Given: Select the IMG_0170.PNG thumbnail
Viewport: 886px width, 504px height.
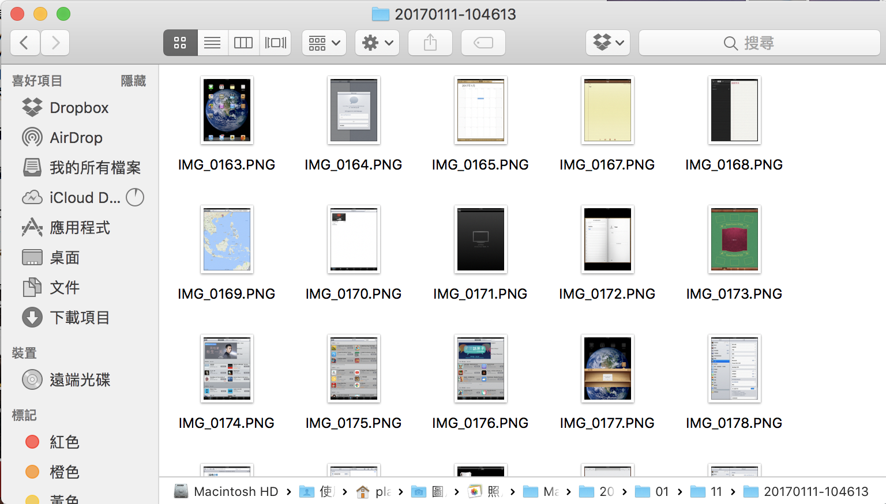Looking at the screenshot, I should pyautogui.click(x=354, y=239).
